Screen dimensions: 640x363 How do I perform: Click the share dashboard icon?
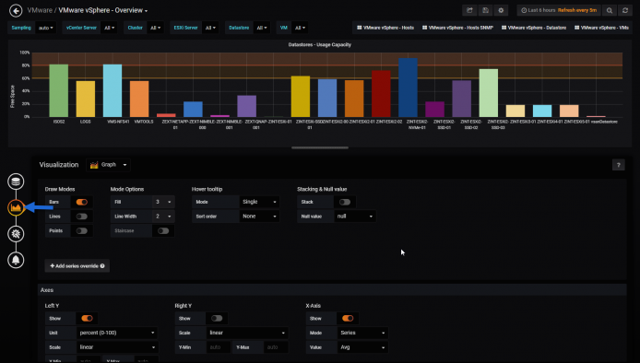pos(469,10)
